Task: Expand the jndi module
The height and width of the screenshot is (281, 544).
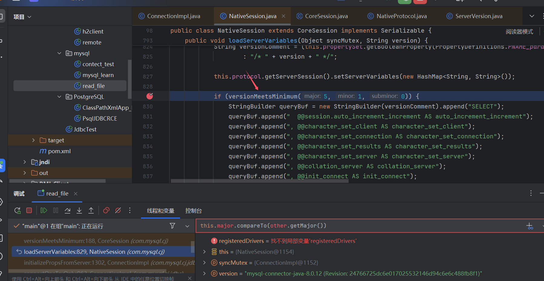Action: 25,162
